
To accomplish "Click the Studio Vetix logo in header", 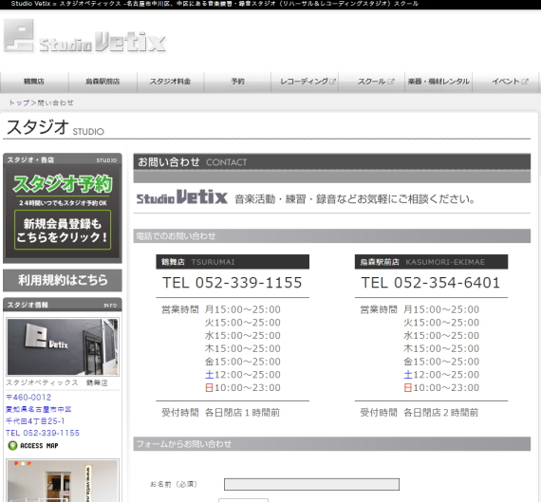I will (x=84, y=36).
